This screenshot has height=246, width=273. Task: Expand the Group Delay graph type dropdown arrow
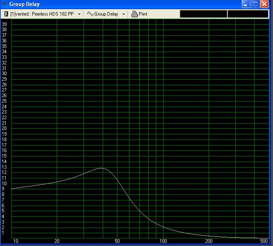[x=124, y=14]
